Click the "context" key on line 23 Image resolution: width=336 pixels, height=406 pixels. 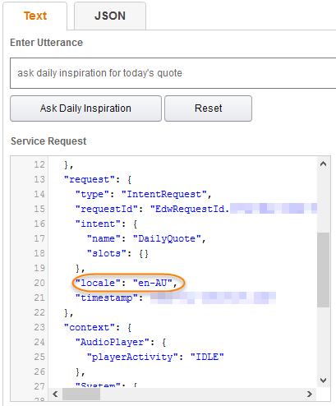(90, 328)
